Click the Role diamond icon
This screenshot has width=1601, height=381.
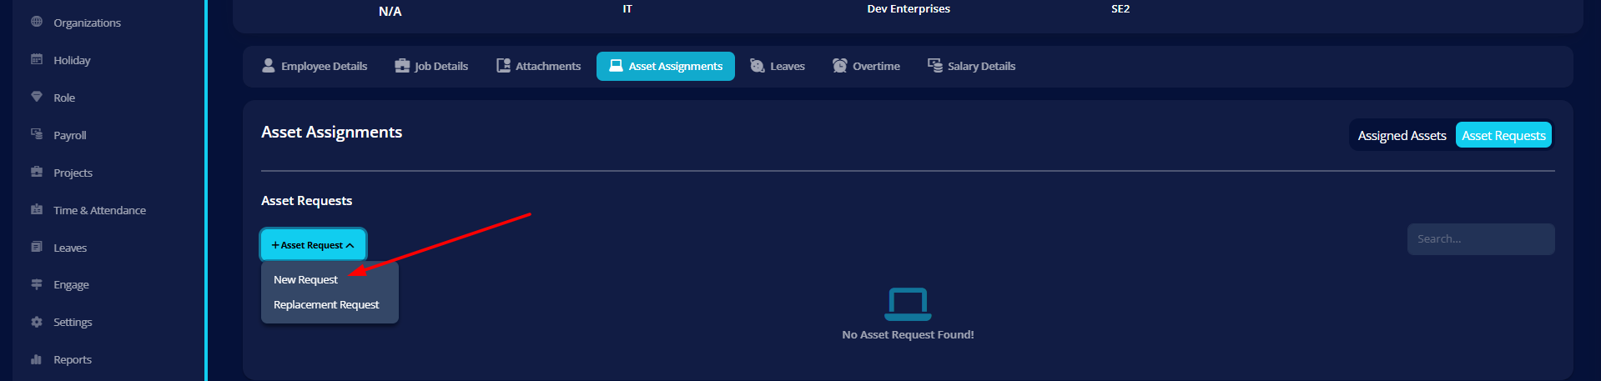[x=37, y=97]
